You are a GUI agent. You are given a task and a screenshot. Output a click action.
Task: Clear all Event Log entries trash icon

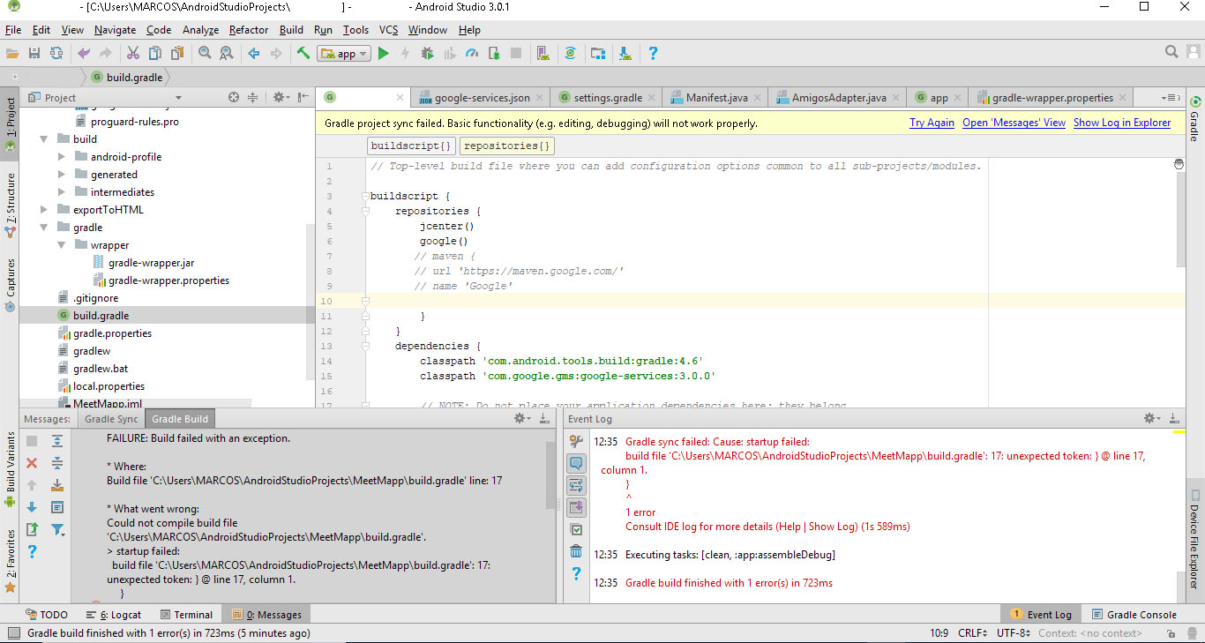[576, 551]
